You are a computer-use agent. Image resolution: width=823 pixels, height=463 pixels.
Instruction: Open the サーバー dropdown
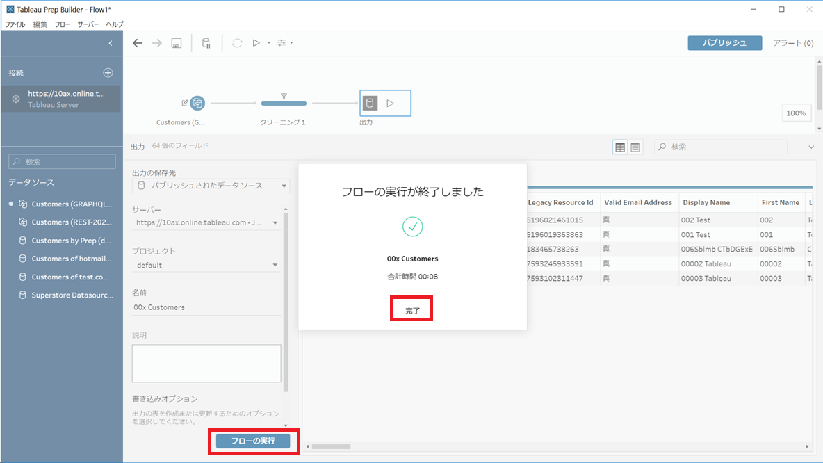pyautogui.click(x=207, y=222)
